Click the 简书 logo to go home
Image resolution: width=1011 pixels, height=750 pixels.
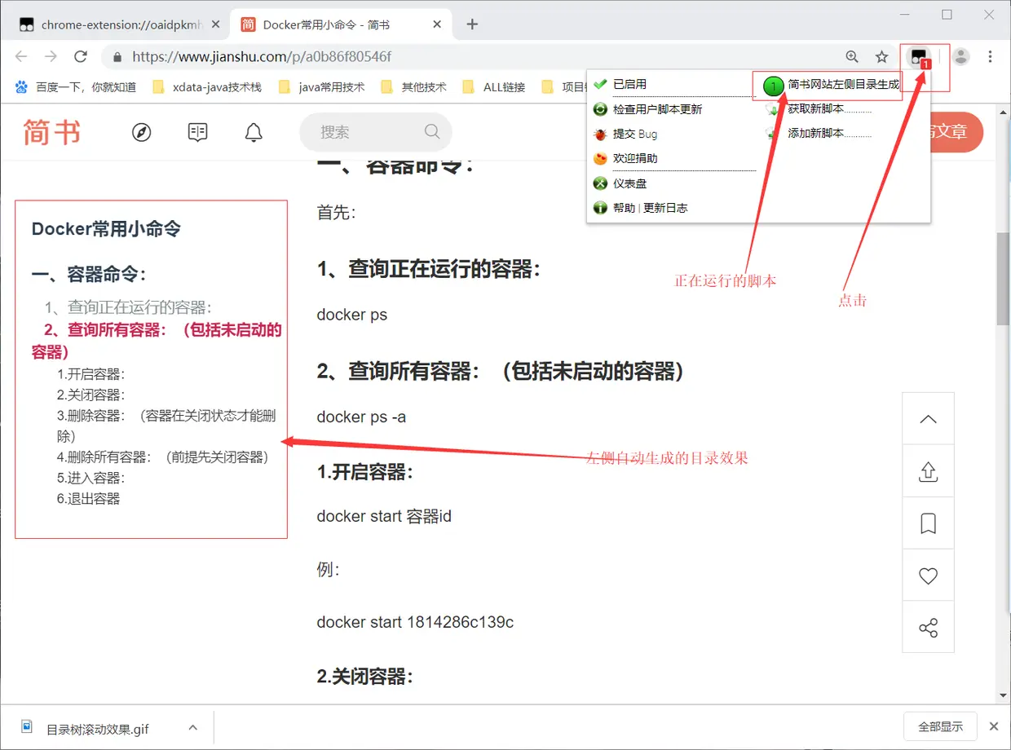click(51, 132)
